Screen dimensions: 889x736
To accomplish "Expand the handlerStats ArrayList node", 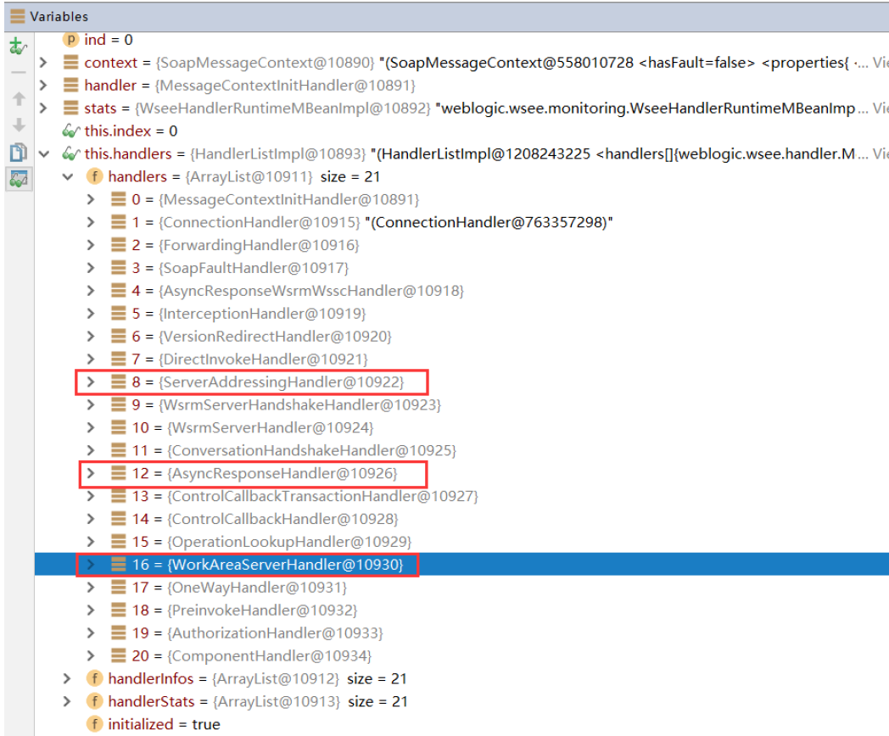I will (x=68, y=701).
